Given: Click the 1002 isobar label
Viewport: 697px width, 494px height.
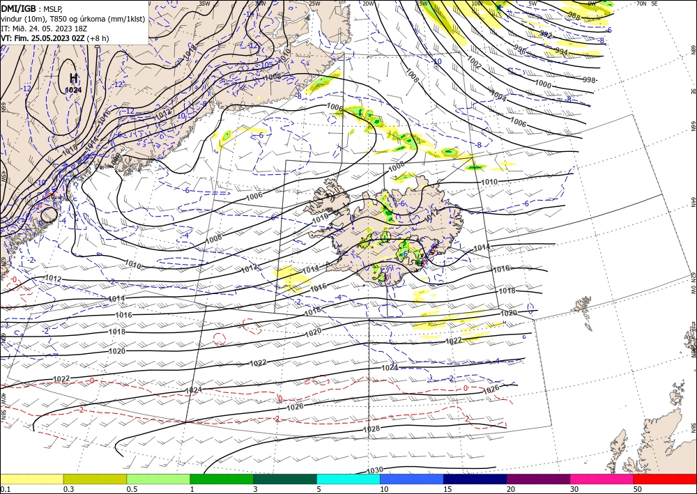Looking at the screenshot, I should tap(474, 63).
